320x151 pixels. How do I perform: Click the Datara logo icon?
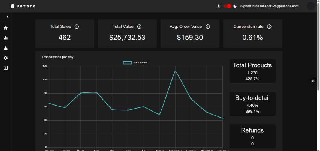pos(13,6)
